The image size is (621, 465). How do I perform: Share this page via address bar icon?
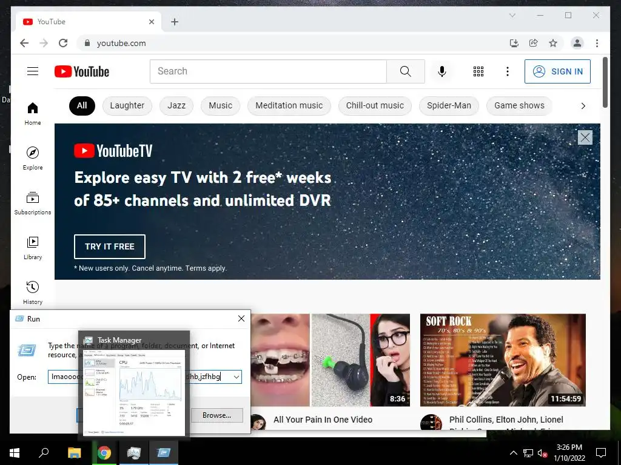tap(534, 43)
